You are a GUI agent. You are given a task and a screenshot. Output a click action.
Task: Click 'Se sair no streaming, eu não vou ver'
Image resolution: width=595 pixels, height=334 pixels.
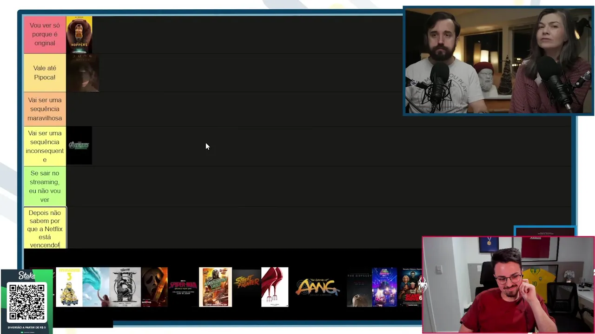coord(45,186)
